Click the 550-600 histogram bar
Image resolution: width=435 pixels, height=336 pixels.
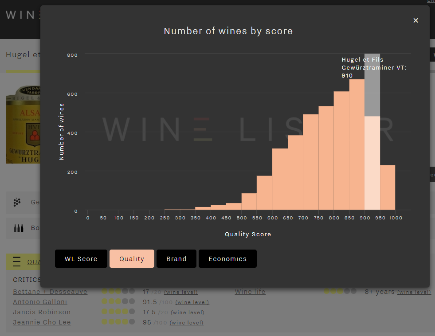[264, 193]
